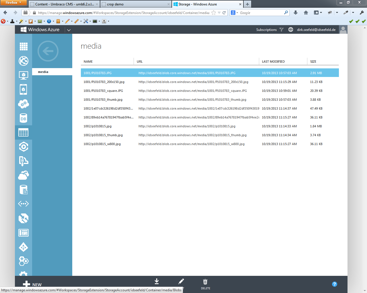Viewport: 367px width, 293px height.
Task: Switch to Content - Umbraco CMS browser tab
Action: 64,4
